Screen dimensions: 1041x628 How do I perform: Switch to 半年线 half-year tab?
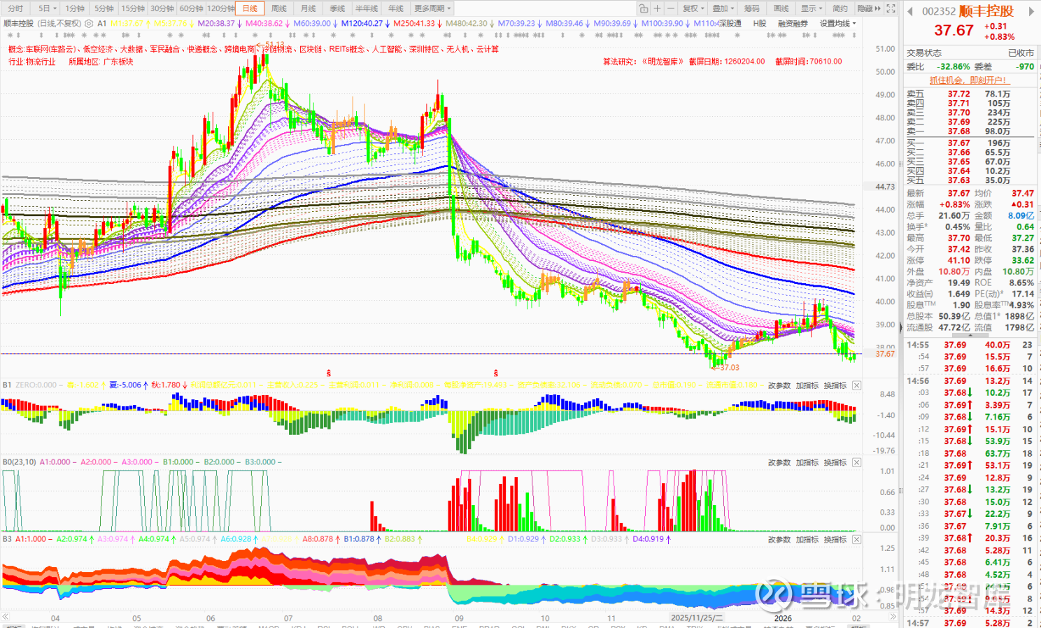tap(367, 8)
